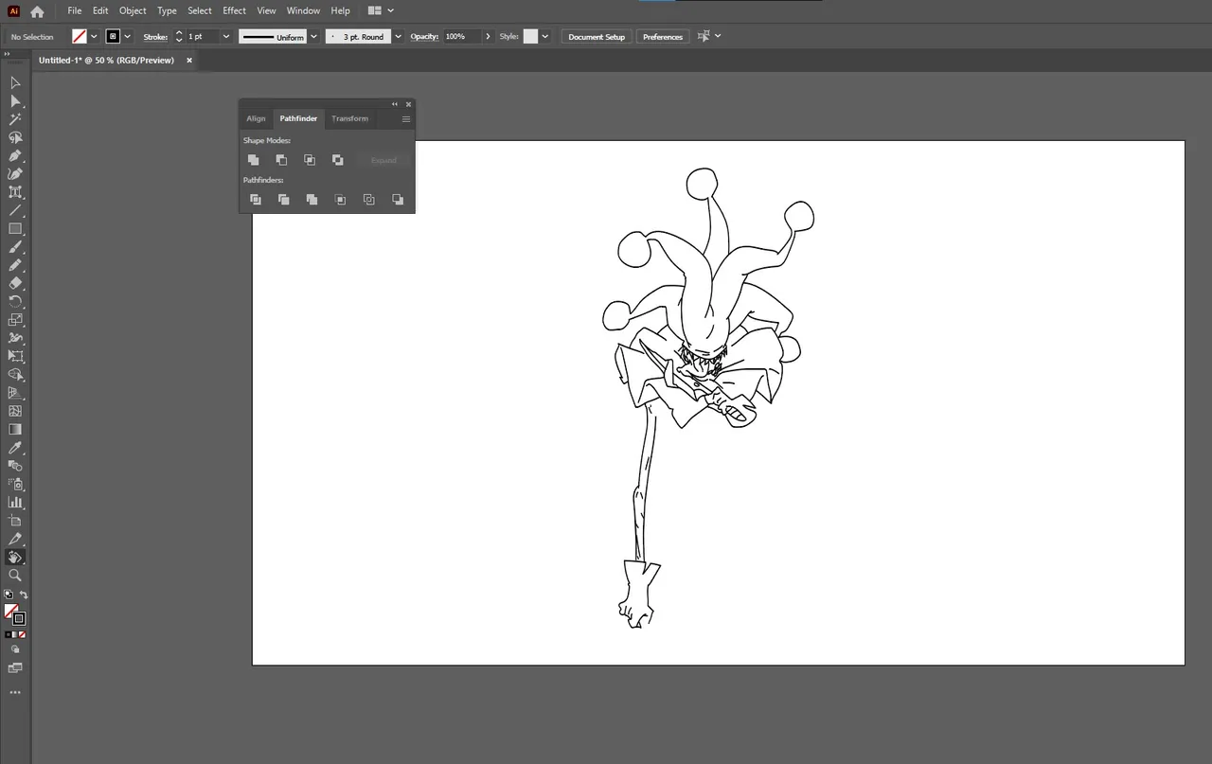Open align options dropdown arrow
Viewport: 1212px width, 764px height.
pyautogui.click(x=718, y=36)
